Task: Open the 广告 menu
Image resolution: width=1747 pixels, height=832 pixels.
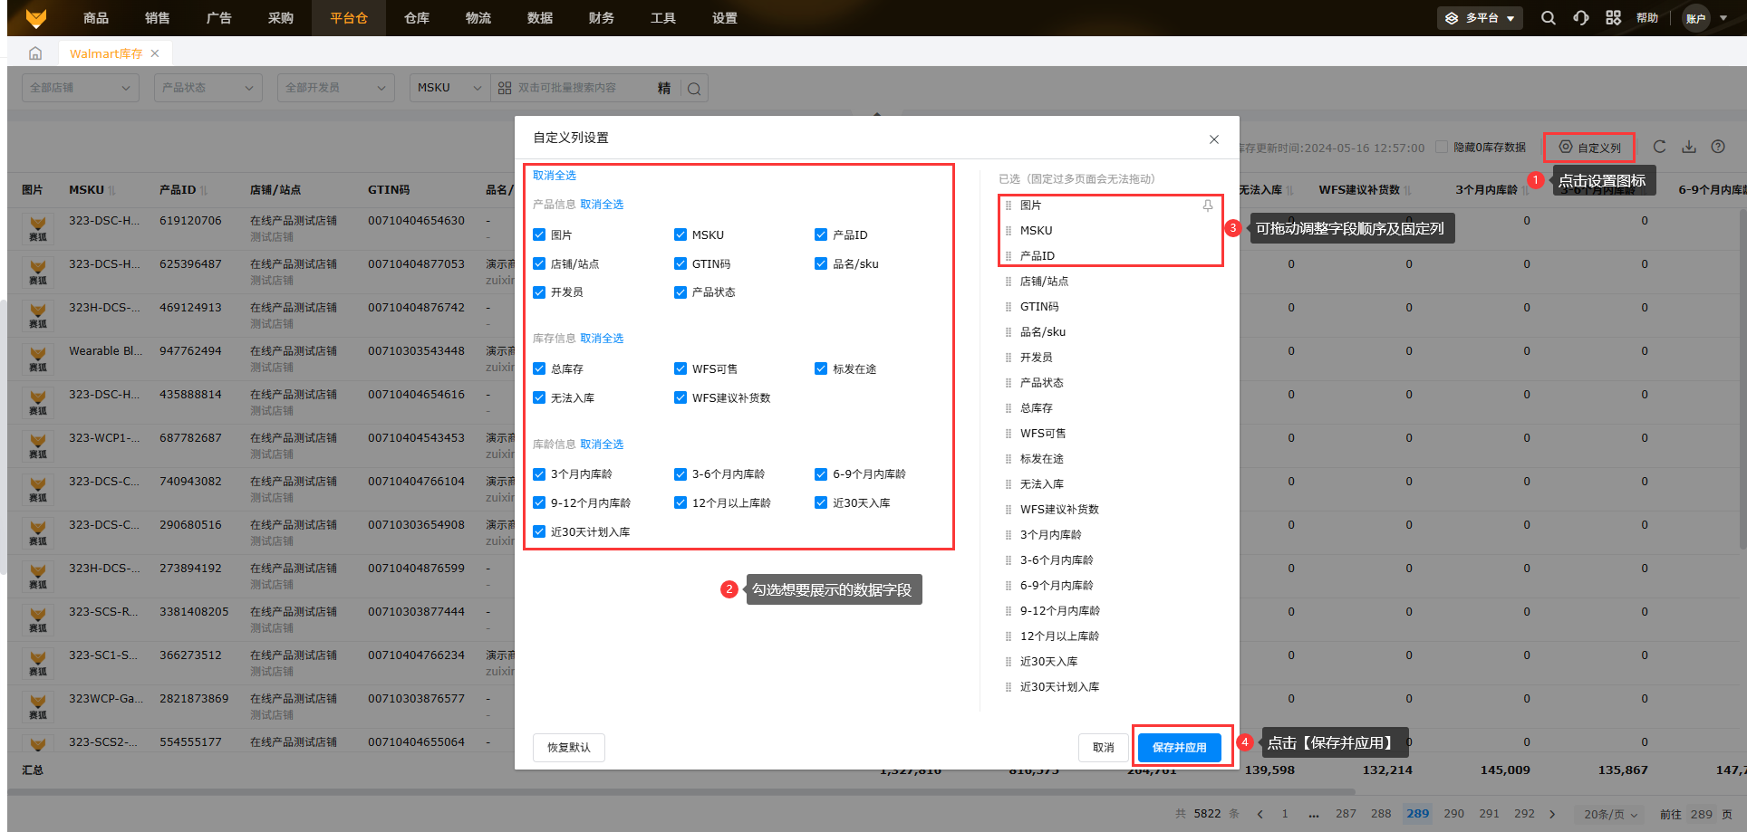Action: point(219,18)
